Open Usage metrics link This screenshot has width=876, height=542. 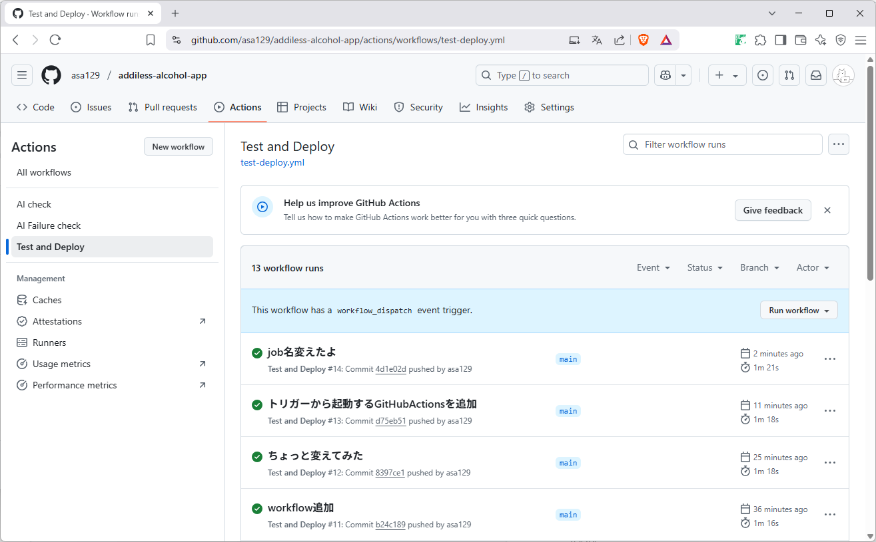(112, 364)
